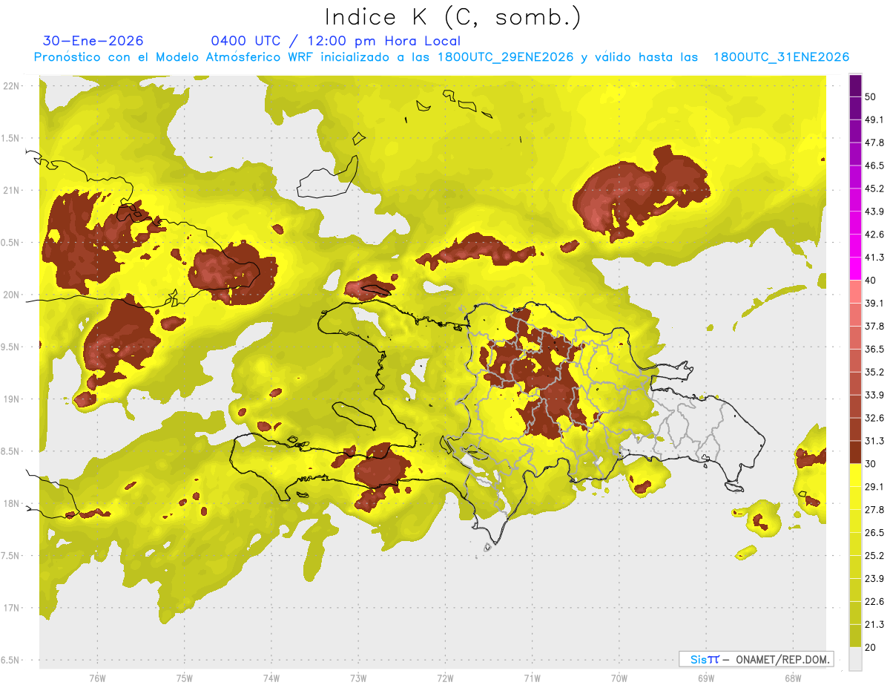Click the dark brown swatch between 30 and 31.3

855,452
